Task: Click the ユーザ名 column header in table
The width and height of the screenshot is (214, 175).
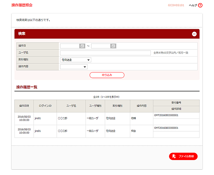Action: [x=71, y=106]
